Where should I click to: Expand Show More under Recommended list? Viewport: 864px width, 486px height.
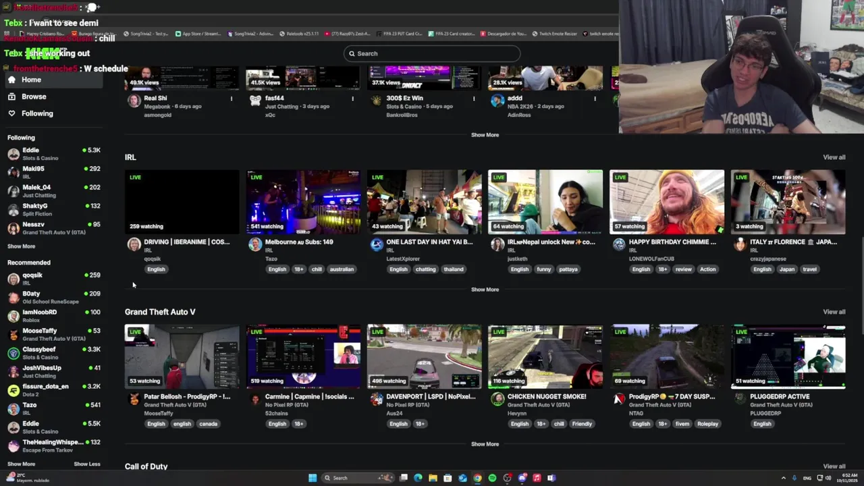pyautogui.click(x=21, y=464)
